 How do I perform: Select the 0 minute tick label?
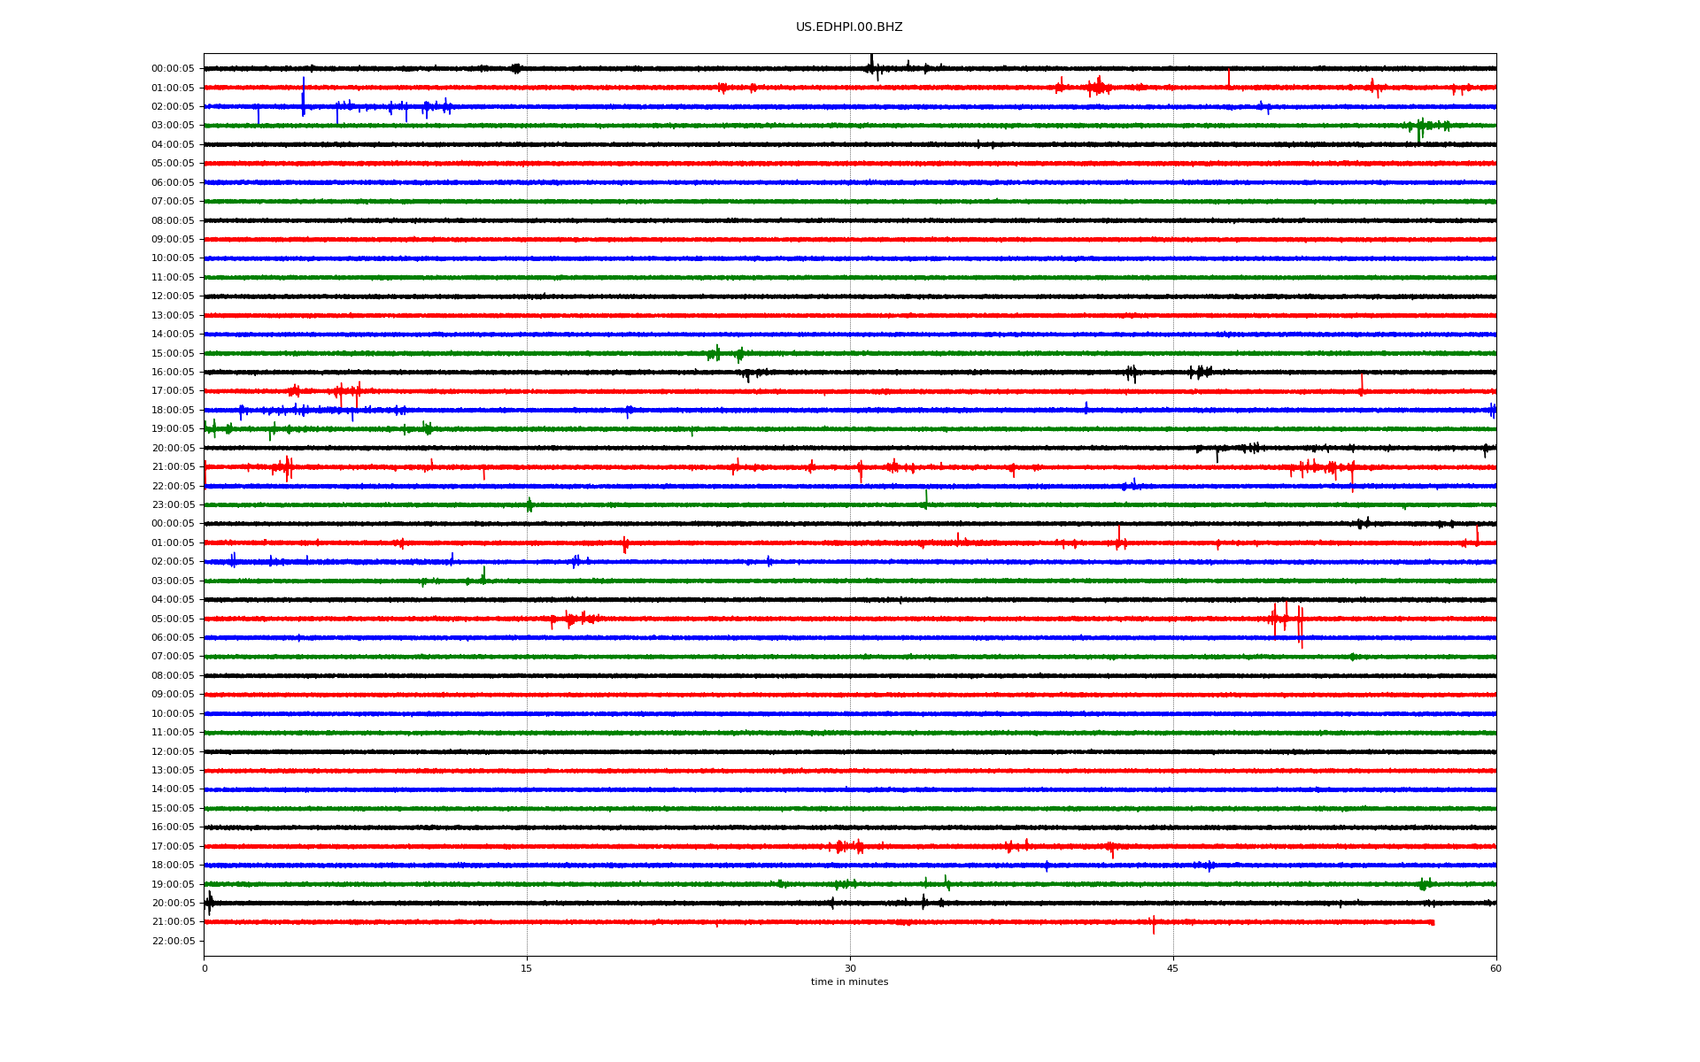[x=205, y=968]
